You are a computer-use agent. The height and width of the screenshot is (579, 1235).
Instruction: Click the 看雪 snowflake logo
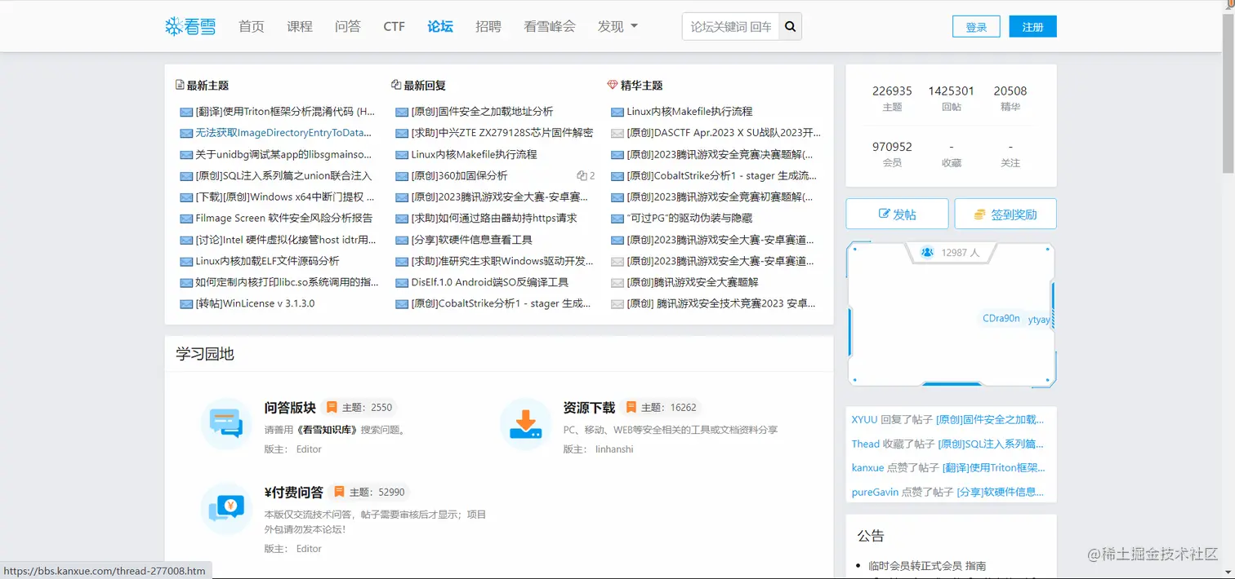[190, 26]
